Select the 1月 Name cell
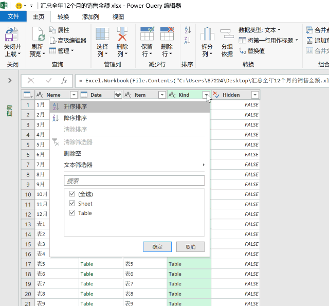The width and height of the screenshot is (329, 306). point(42,105)
